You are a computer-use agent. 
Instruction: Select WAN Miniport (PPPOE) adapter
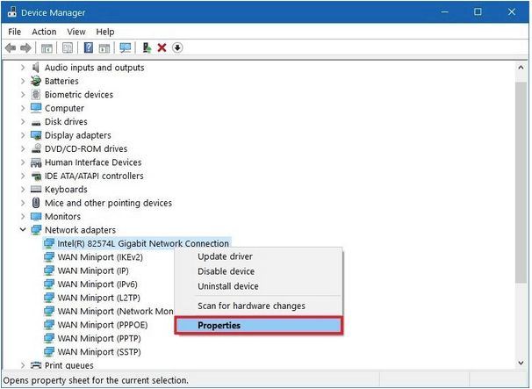[x=103, y=325]
